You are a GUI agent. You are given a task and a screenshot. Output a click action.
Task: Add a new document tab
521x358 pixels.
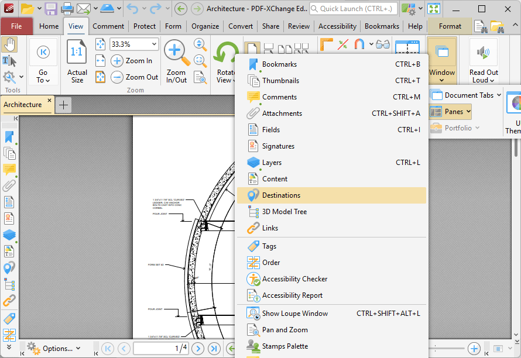[63, 105]
